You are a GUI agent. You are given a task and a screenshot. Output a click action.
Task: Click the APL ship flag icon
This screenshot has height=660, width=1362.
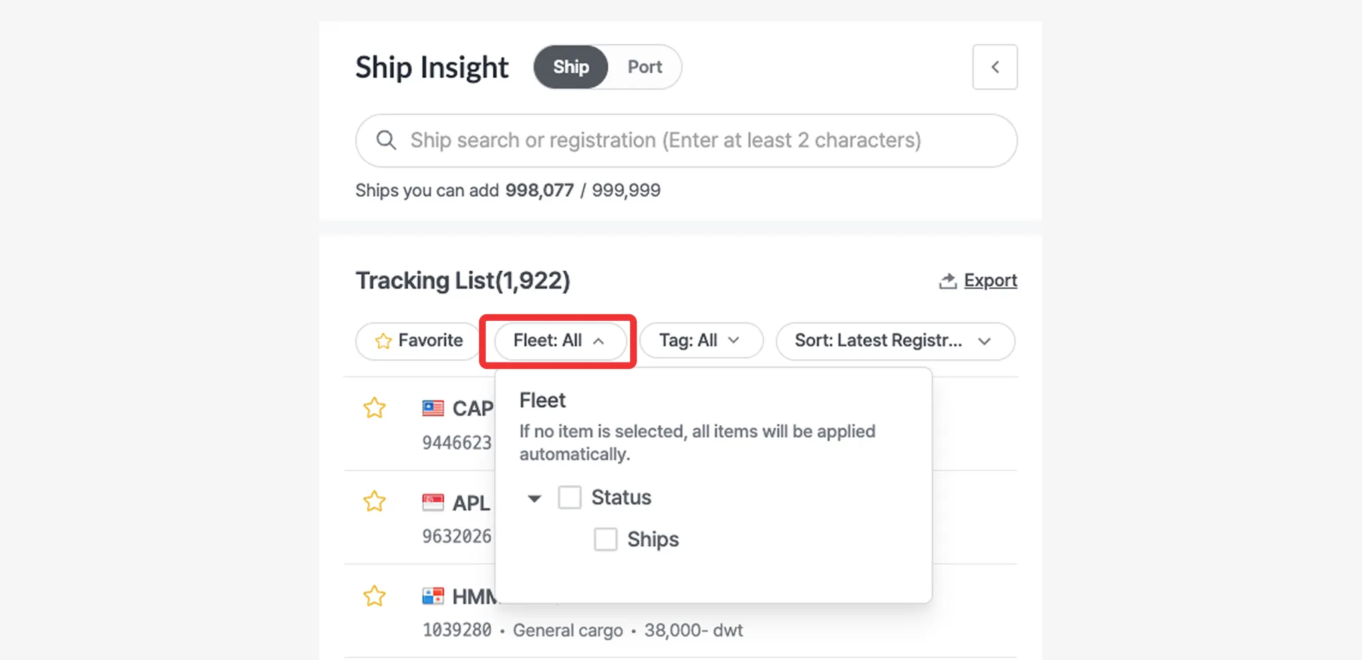click(433, 502)
